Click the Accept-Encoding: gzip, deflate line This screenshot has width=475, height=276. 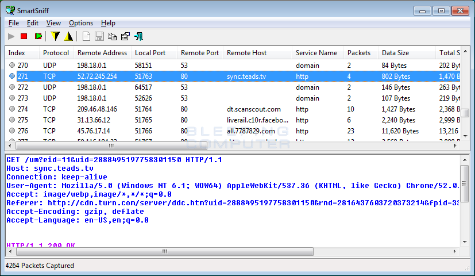[75, 212]
